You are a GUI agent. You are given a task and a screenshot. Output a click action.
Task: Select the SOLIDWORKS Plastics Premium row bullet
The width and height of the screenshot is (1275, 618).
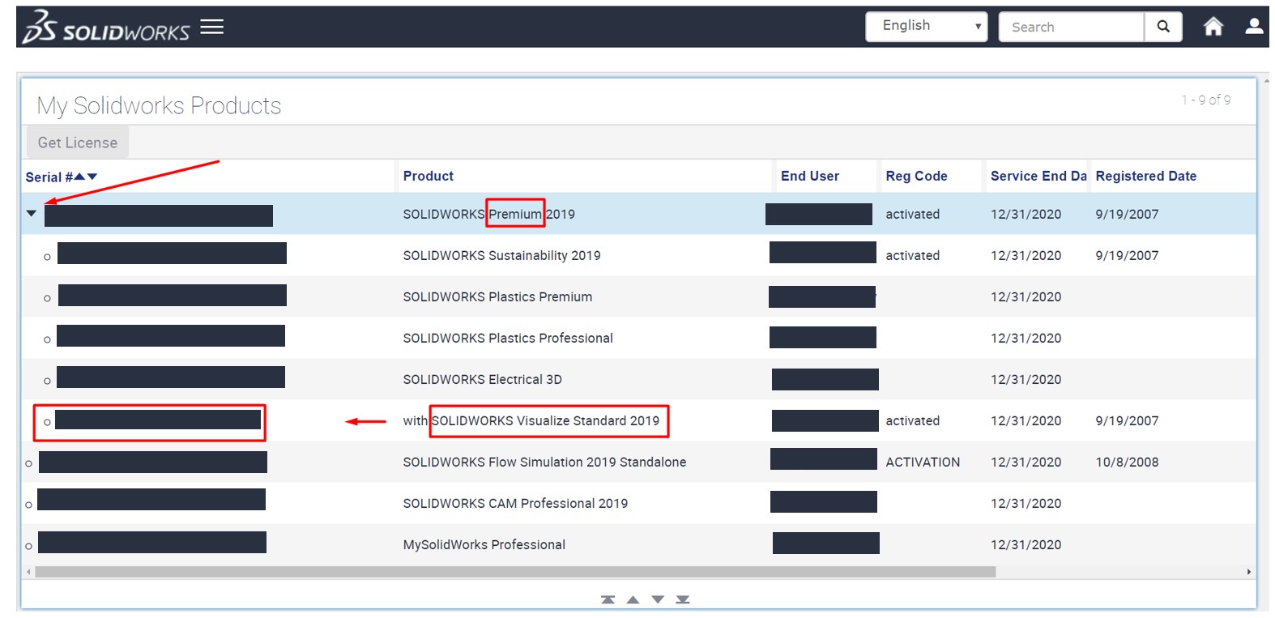[x=47, y=298]
